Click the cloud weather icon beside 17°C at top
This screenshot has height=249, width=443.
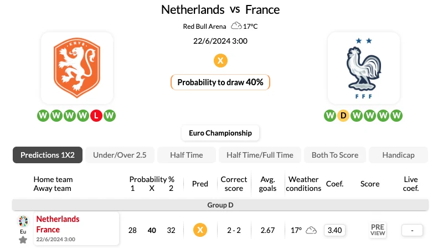(x=236, y=26)
